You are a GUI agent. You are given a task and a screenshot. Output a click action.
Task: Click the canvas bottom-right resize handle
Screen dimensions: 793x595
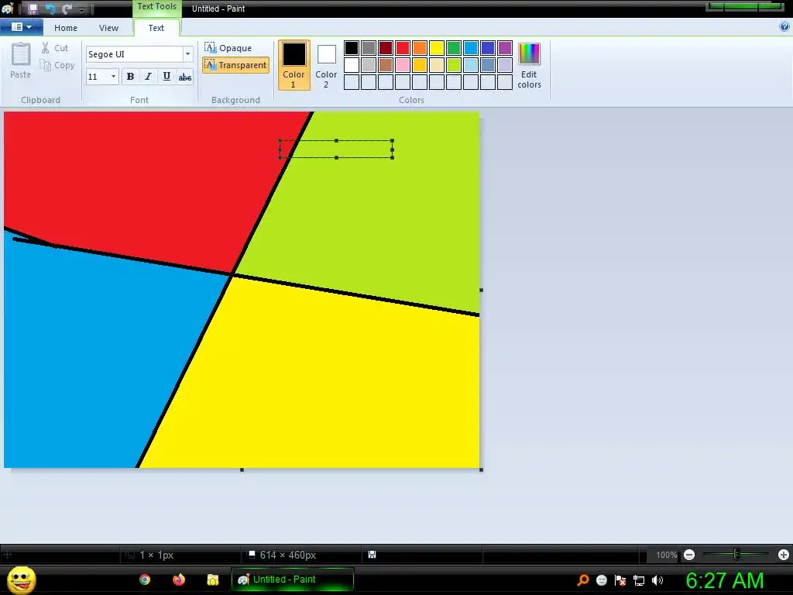[481, 469]
